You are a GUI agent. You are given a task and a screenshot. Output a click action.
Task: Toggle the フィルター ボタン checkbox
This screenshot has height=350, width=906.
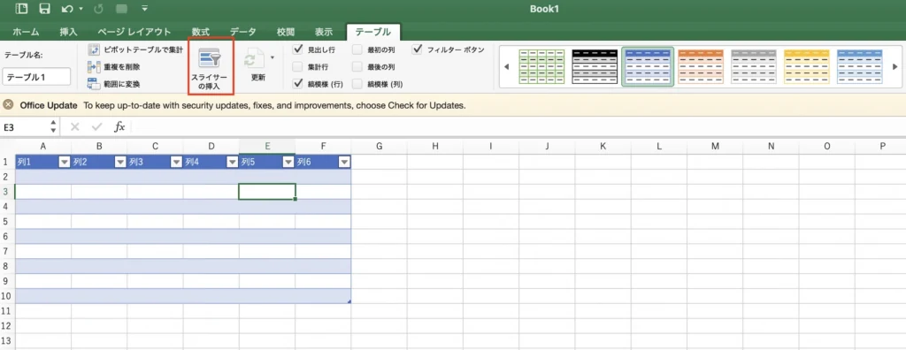418,49
